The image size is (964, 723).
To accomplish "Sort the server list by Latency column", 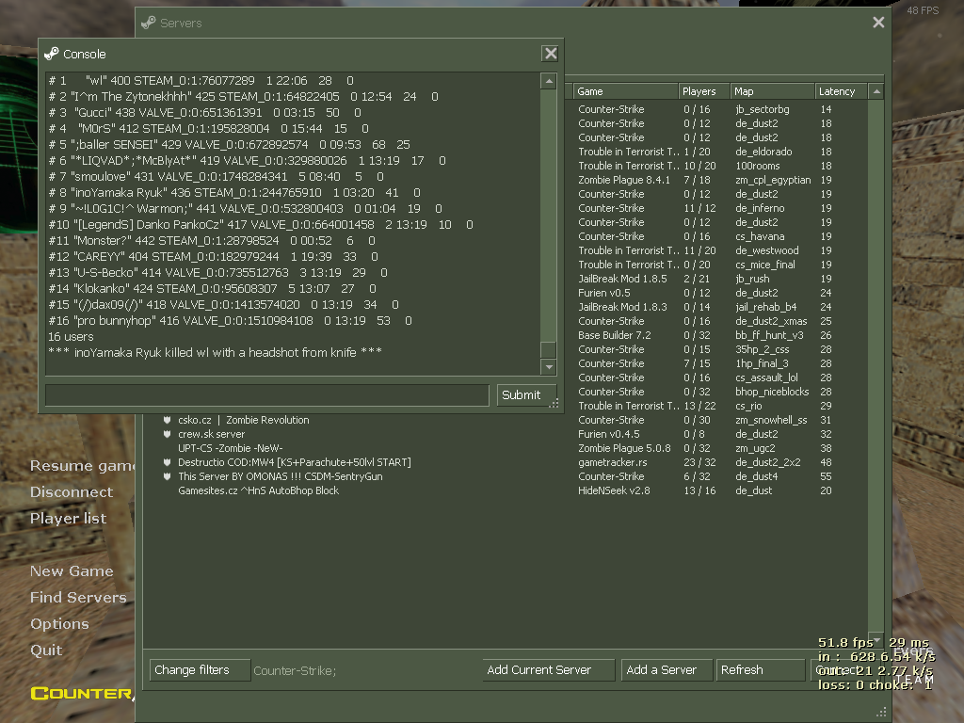I will coord(840,91).
